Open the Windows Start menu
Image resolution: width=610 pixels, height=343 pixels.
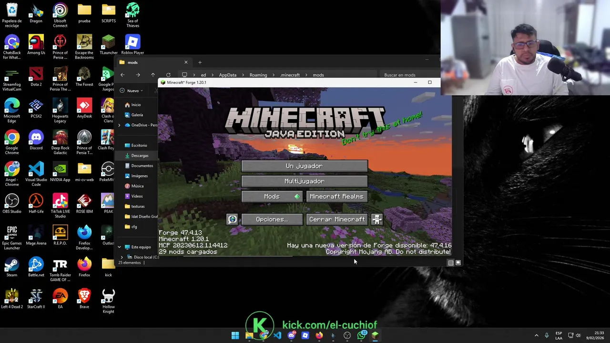(235, 335)
